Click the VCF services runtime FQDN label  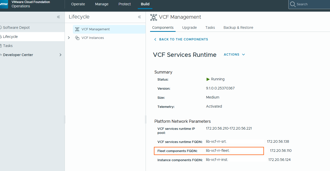tap(180, 142)
